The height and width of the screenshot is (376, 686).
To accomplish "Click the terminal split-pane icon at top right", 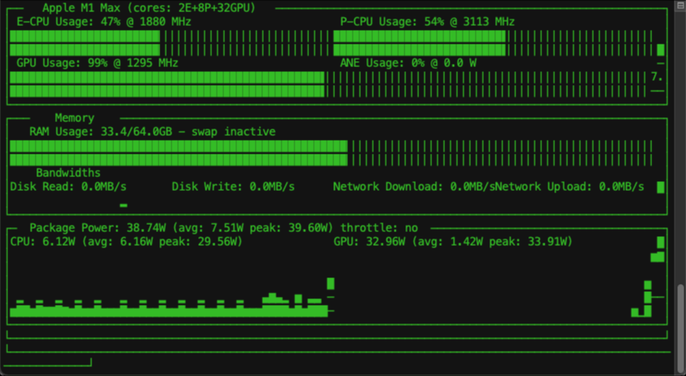I will [x=680, y=4].
